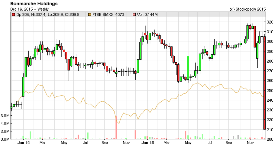Click the 210 price axis label
Viewport: 280px width, 149px height.
point(270,129)
